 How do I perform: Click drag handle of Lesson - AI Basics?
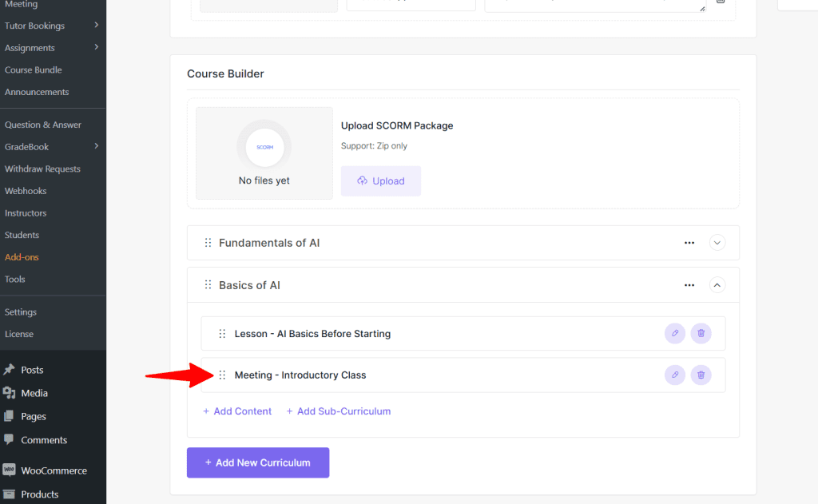tap(223, 334)
